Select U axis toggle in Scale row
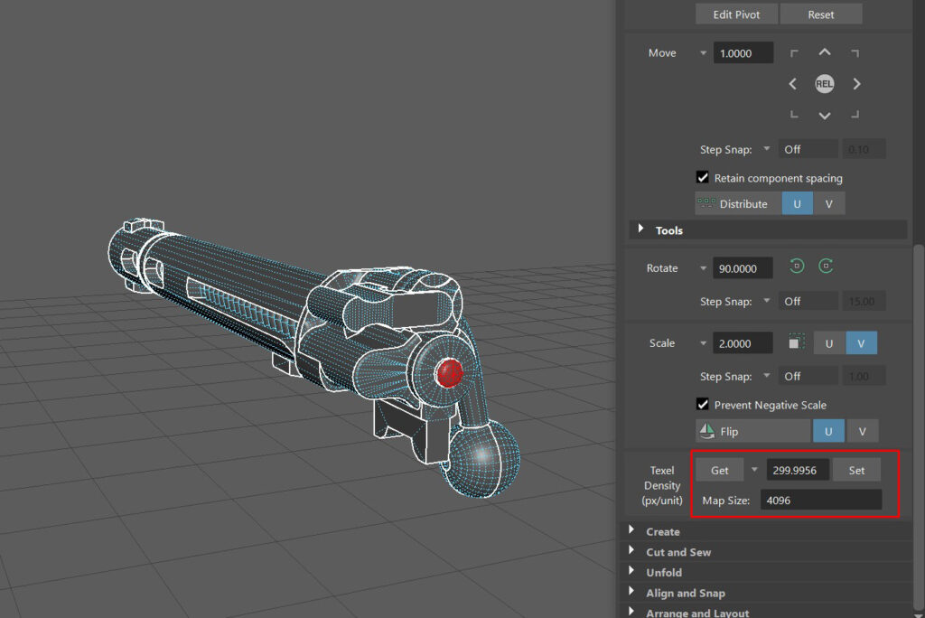Viewport: 925px width, 618px height. coord(829,343)
